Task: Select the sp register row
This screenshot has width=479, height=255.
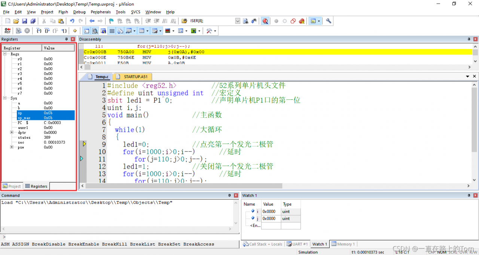Action: point(37,113)
